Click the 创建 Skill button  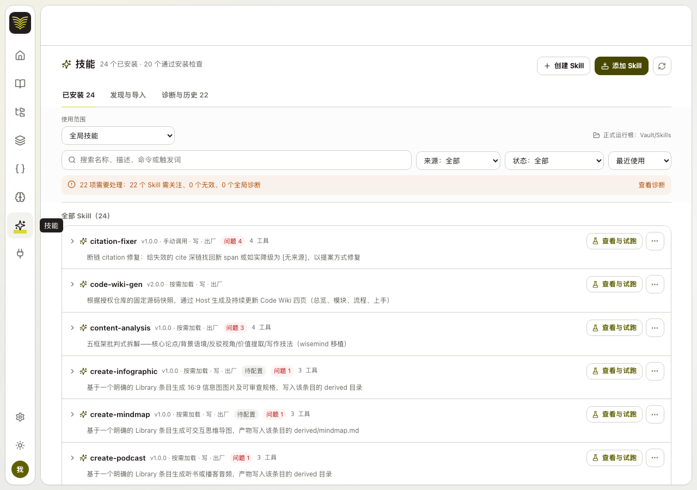click(x=564, y=66)
